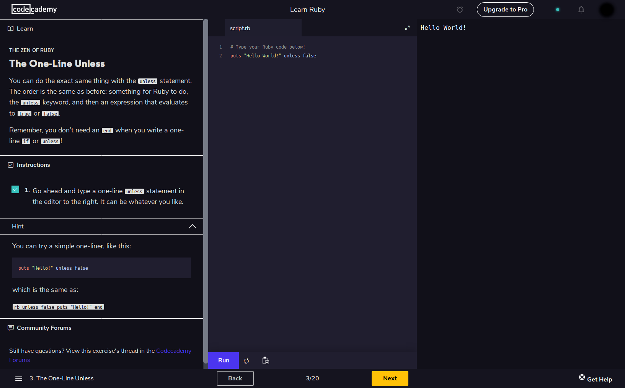Advance with the Next button
Viewport: 625px width, 388px height.
pos(390,378)
